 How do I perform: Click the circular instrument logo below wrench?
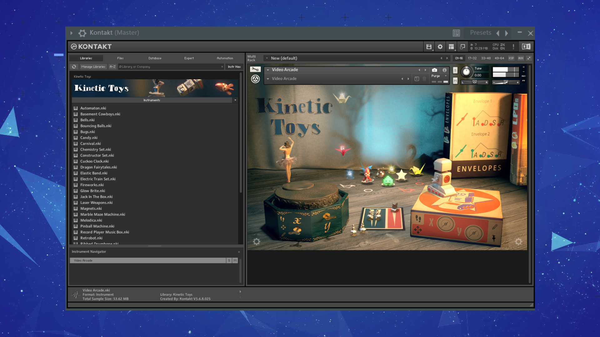255,79
